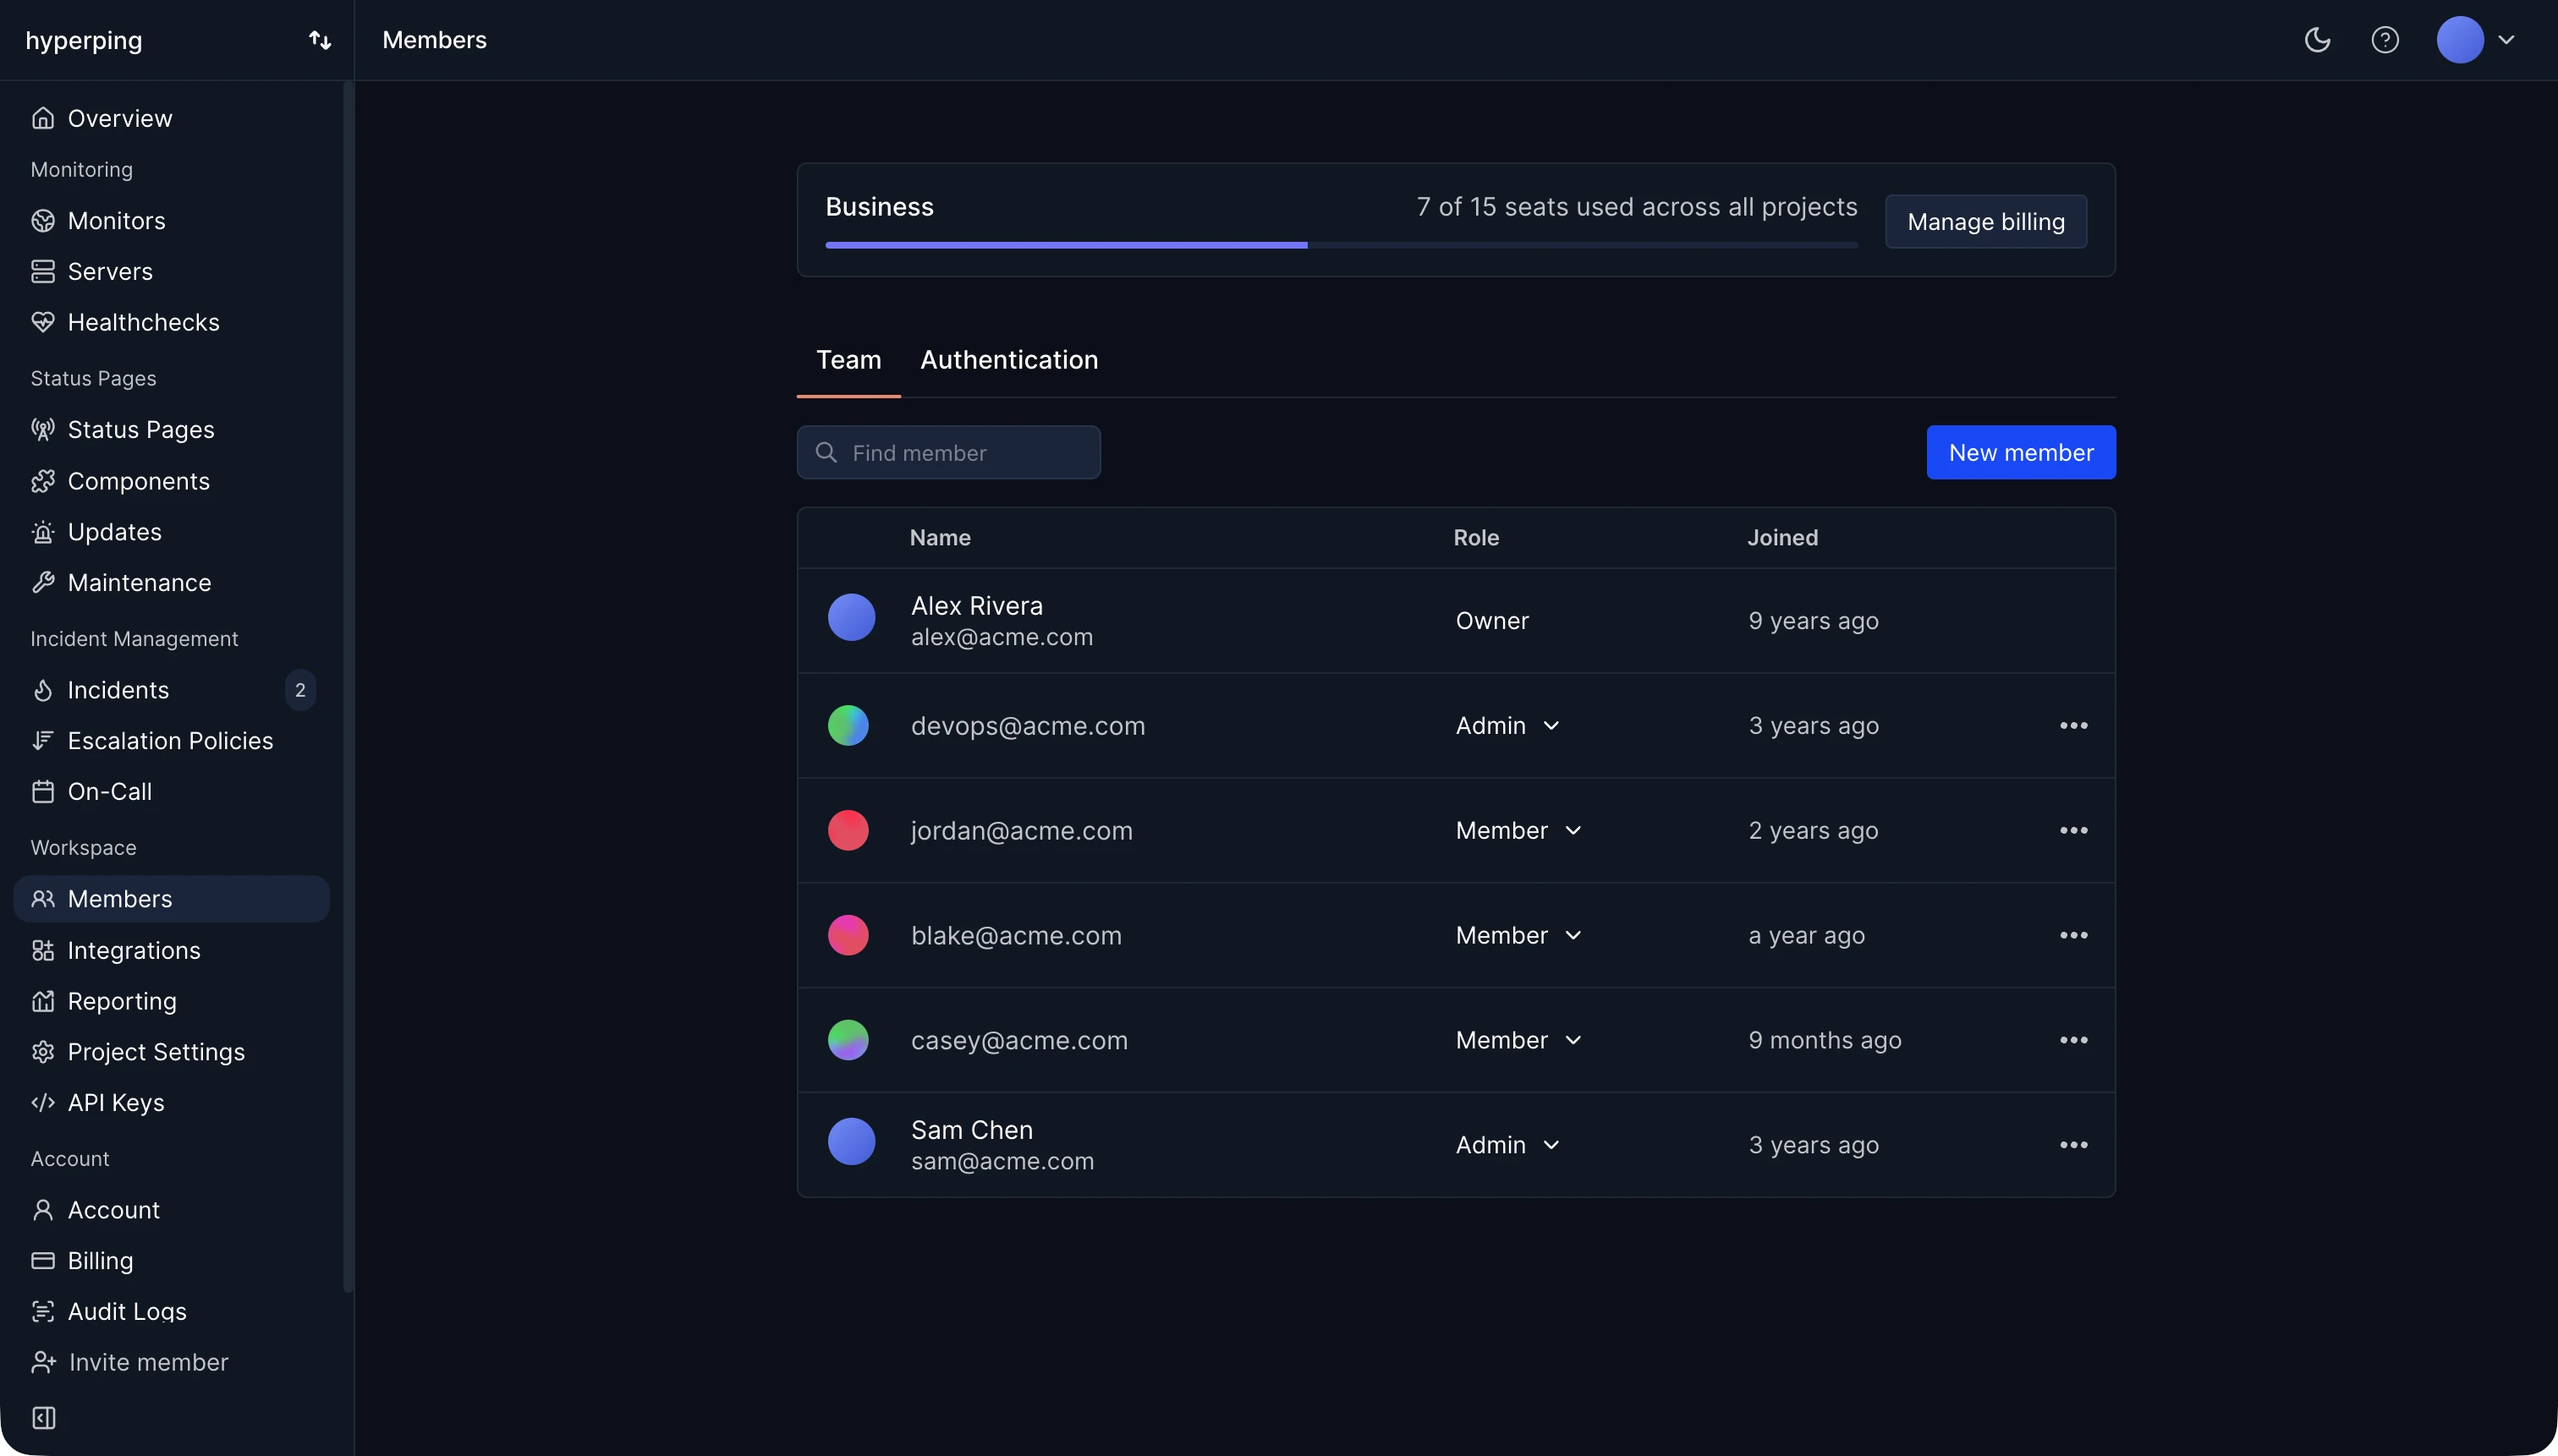Open the project switcher arrows icon

(319, 40)
